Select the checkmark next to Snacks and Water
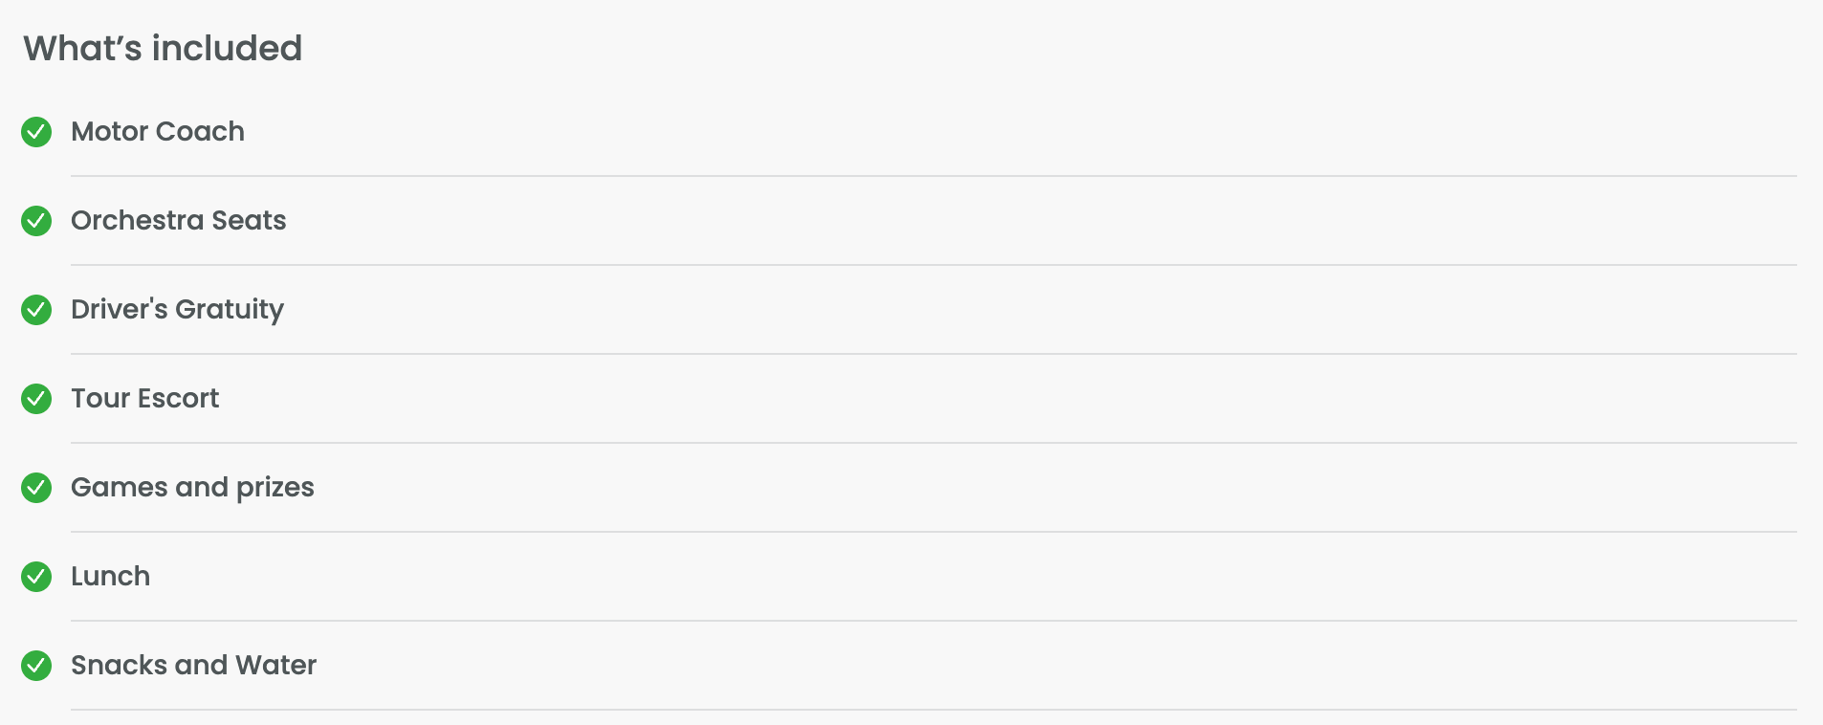Screen dimensions: 1823x725 point(36,666)
